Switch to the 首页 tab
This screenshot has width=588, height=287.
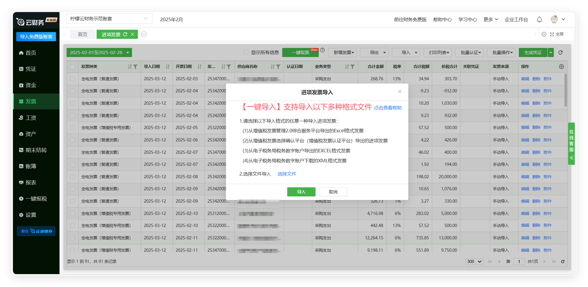click(82, 34)
